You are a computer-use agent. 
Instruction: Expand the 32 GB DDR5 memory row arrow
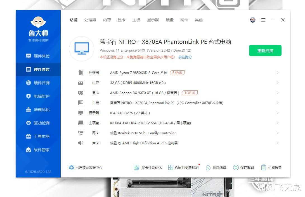click(x=277, y=83)
